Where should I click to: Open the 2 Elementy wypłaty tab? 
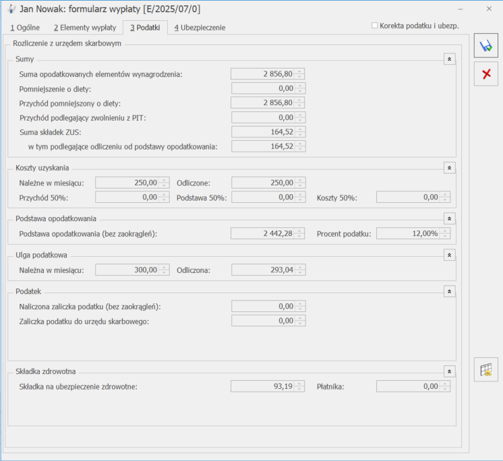click(85, 28)
